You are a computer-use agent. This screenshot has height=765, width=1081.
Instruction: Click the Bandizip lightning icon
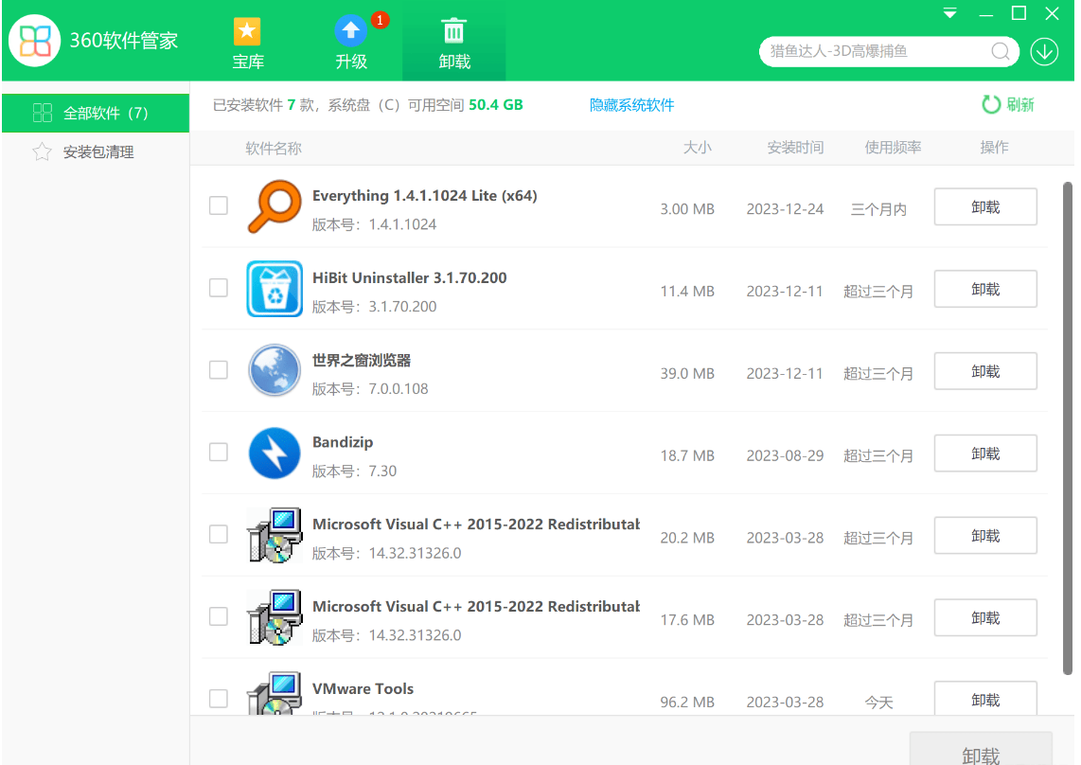[274, 454]
